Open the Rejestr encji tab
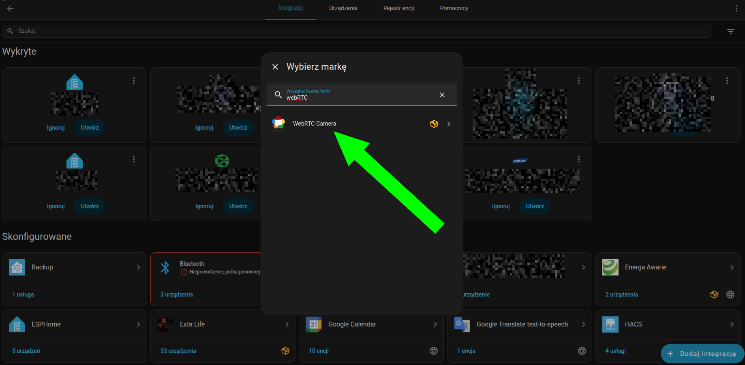The width and height of the screenshot is (745, 365). coord(398,9)
